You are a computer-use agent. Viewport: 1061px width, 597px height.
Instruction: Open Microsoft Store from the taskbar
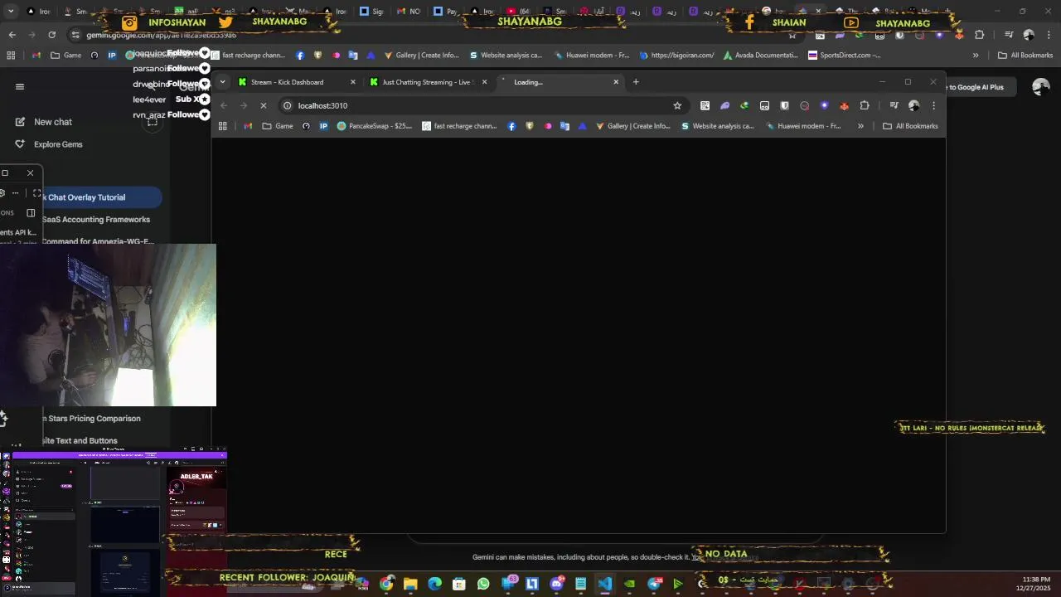[459, 584]
